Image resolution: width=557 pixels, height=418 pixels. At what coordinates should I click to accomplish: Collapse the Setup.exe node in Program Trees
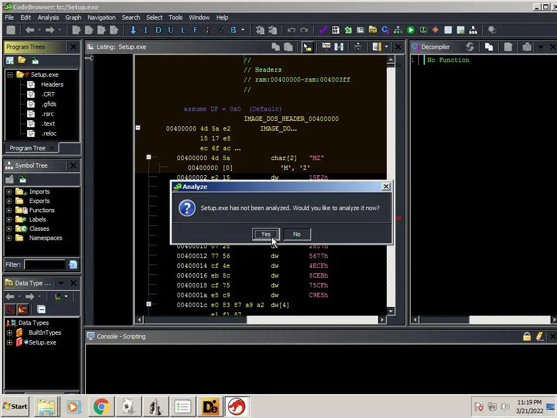coord(10,75)
